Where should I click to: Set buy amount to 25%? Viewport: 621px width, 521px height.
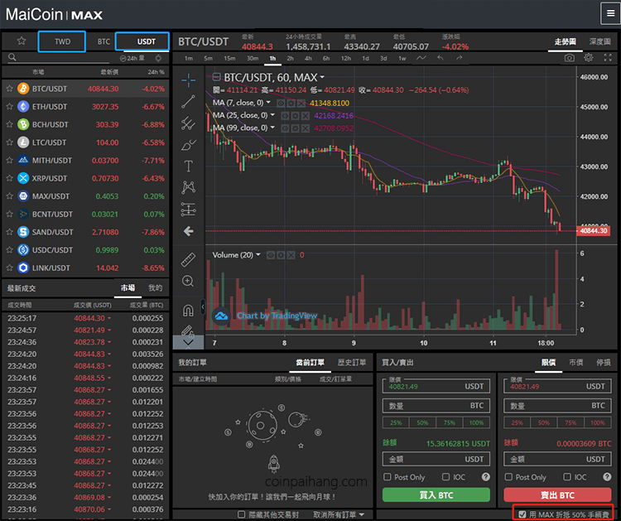396,422
